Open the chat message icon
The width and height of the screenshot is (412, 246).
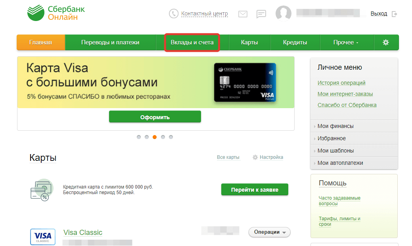(261, 14)
